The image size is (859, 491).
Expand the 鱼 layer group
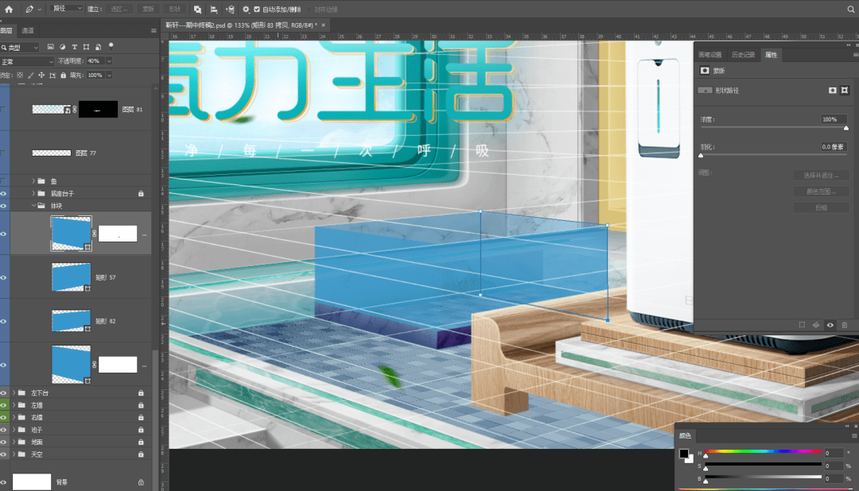tap(33, 180)
